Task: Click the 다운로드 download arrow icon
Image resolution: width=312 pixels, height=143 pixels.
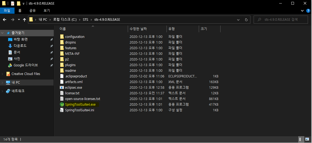Action: (10, 46)
